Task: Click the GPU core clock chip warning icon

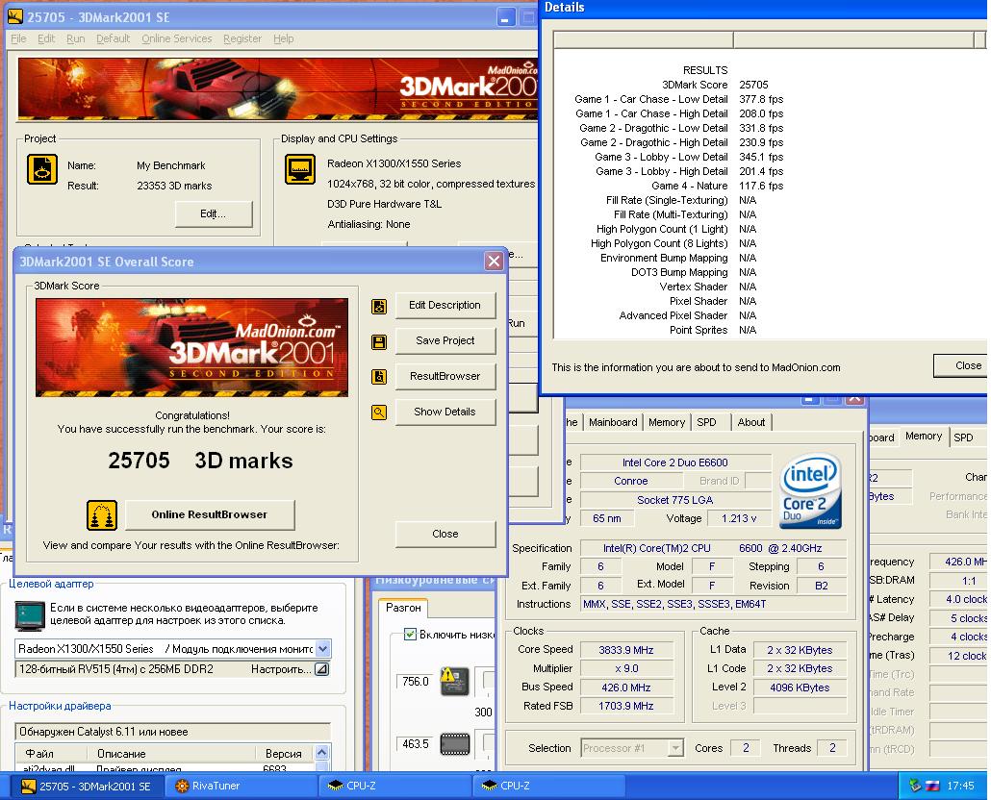Action: (454, 682)
